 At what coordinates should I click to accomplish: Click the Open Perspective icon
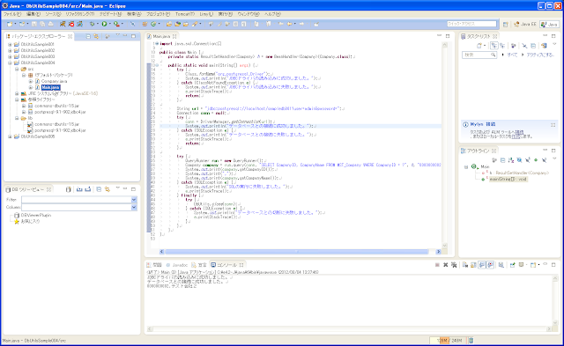[x=505, y=25]
